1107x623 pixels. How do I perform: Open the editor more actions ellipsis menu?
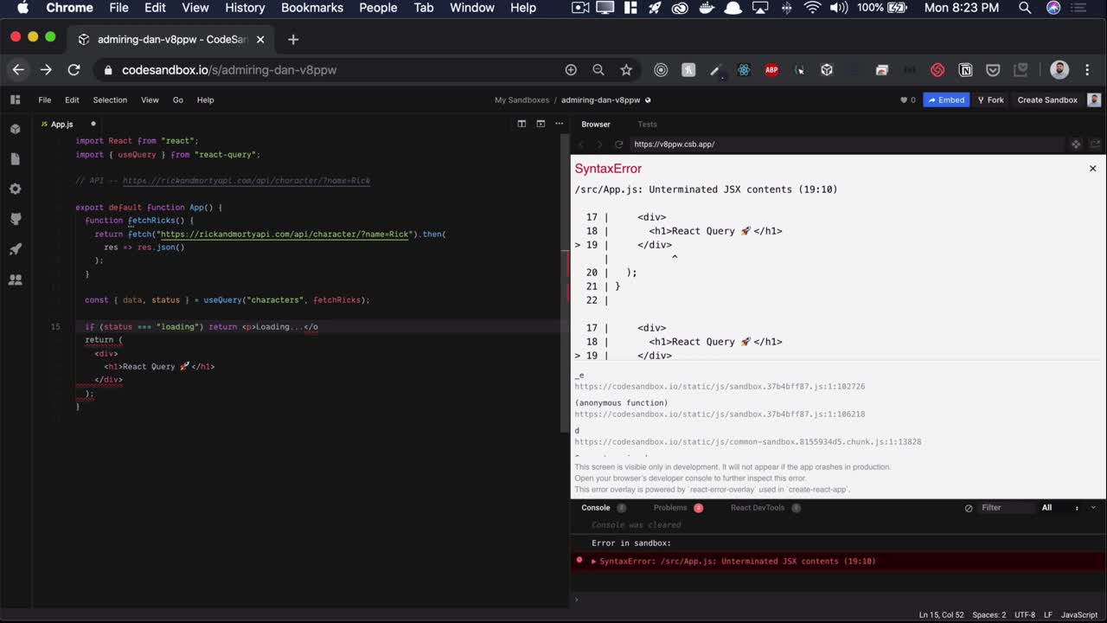559,124
